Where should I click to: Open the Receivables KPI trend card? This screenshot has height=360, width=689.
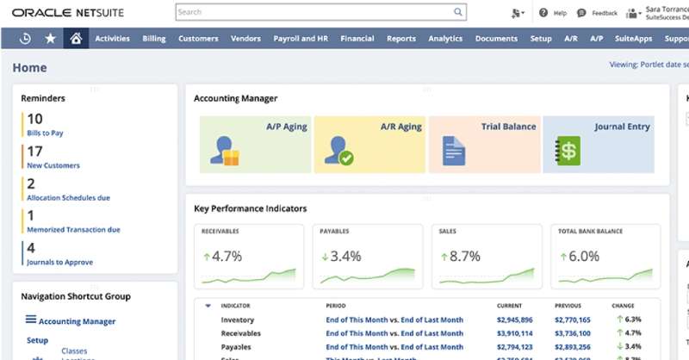point(249,257)
